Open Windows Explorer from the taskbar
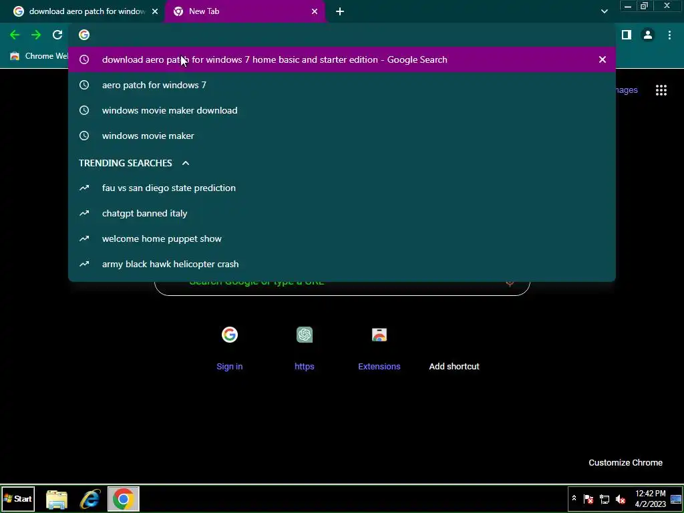This screenshot has height=513, width=684. click(x=57, y=499)
